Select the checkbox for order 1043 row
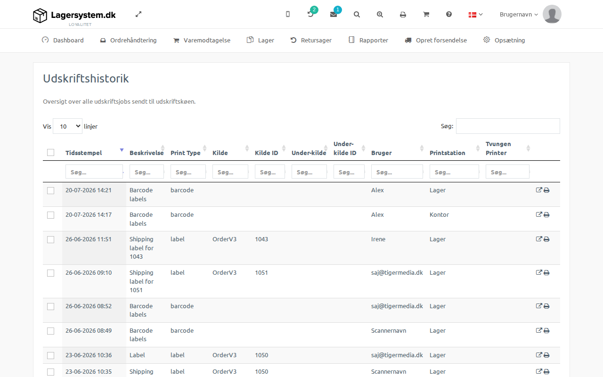 (51, 239)
